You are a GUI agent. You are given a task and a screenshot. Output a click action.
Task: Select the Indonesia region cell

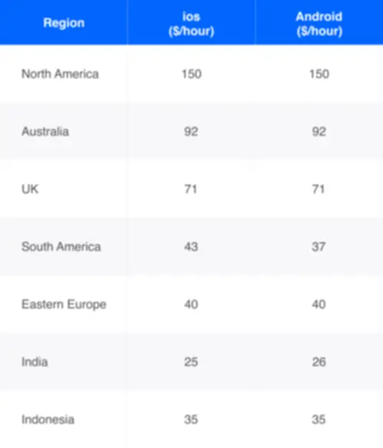48,420
